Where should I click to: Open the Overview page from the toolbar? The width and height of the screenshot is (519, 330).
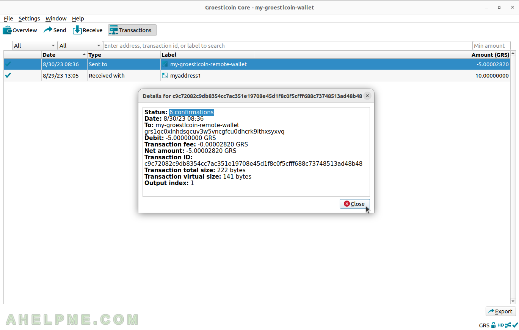pos(20,30)
